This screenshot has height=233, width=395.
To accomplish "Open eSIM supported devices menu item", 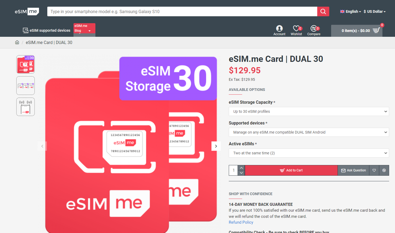I will click(x=47, y=30).
